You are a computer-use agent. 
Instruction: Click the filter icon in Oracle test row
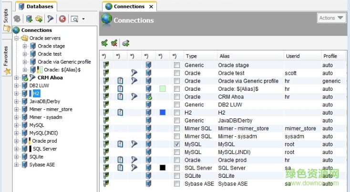click(134, 73)
